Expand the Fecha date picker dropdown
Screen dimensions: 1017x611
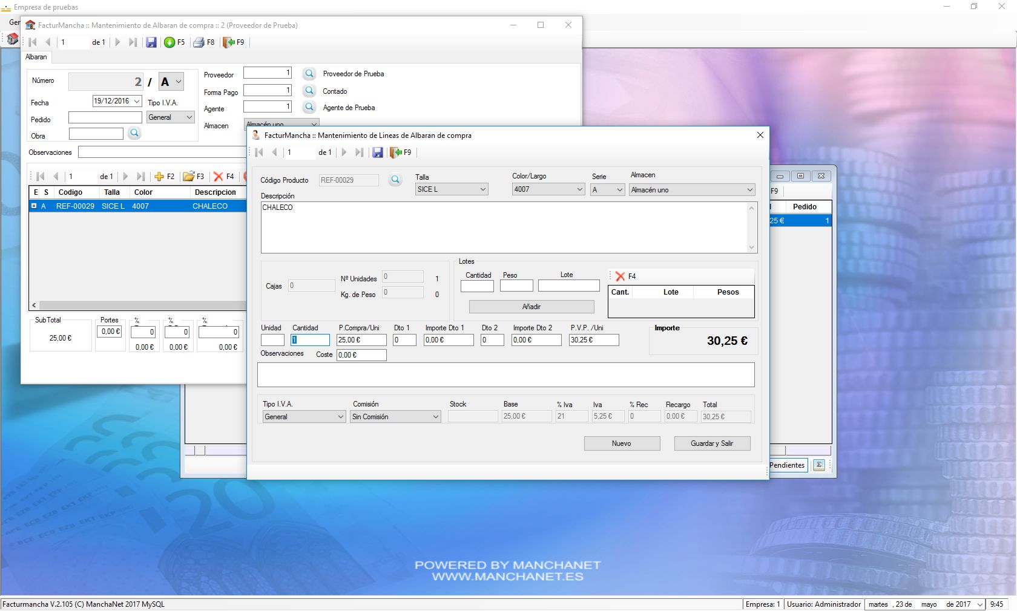click(137, 101)
